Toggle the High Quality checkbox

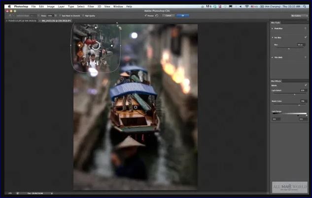tap(83, 15)
